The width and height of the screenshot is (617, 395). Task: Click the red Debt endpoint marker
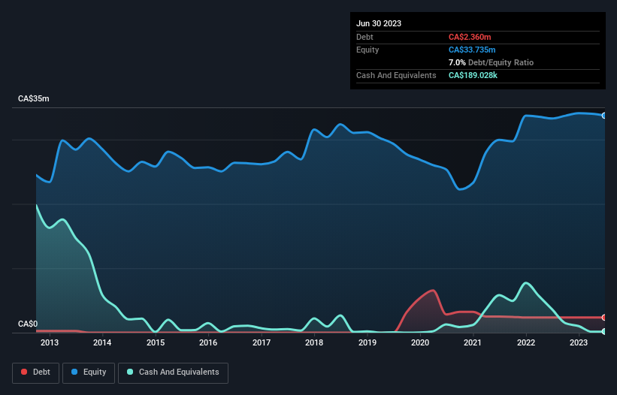coord(604,317)
